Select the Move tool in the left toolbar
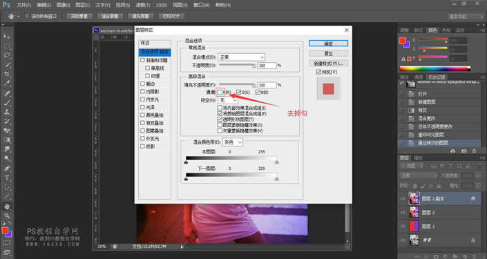Viewport: 487px width, 259px height. (7, 37)
